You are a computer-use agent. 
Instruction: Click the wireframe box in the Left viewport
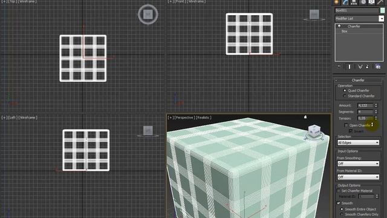pyautogui.click(x=86, y=150)
